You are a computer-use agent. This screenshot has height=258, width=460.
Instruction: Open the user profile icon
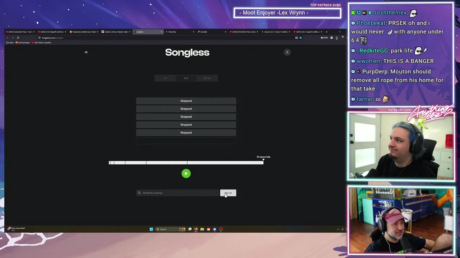287,52
